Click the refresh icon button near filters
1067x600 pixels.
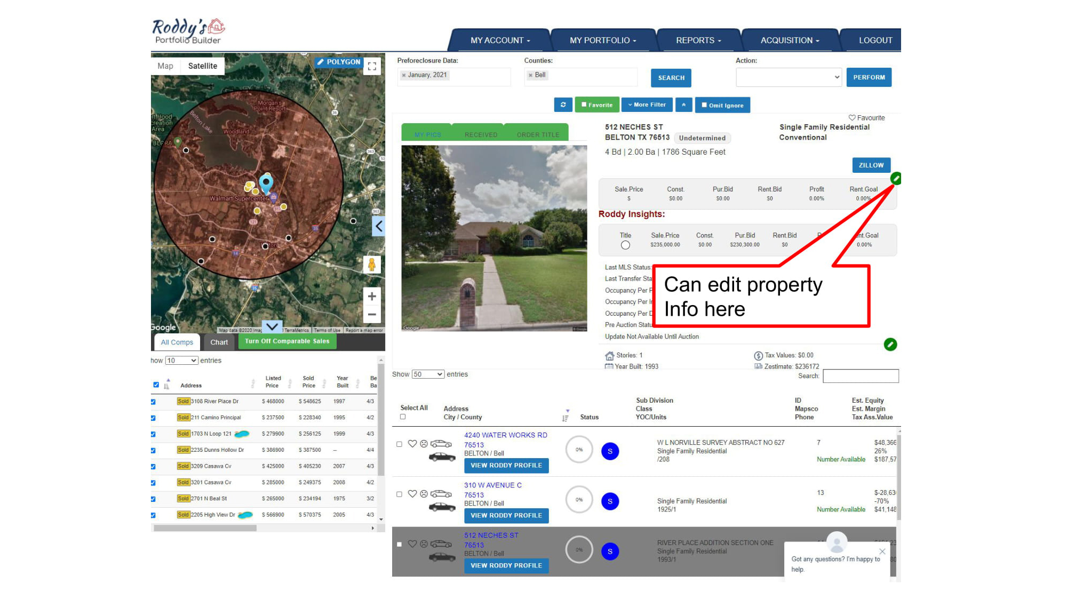pos(563,105)
